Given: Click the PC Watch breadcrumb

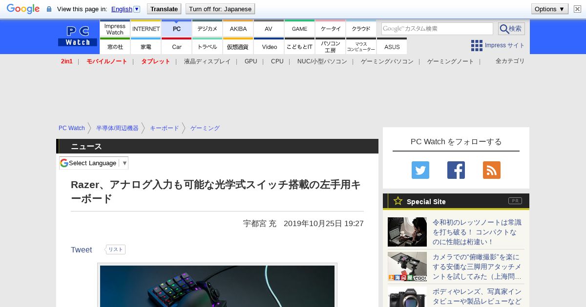Looking at the screenshot, I should pos(72,128).
